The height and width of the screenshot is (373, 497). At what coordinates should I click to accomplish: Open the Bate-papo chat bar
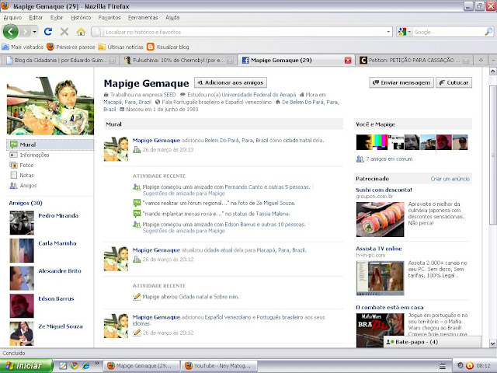click(433, 342)
